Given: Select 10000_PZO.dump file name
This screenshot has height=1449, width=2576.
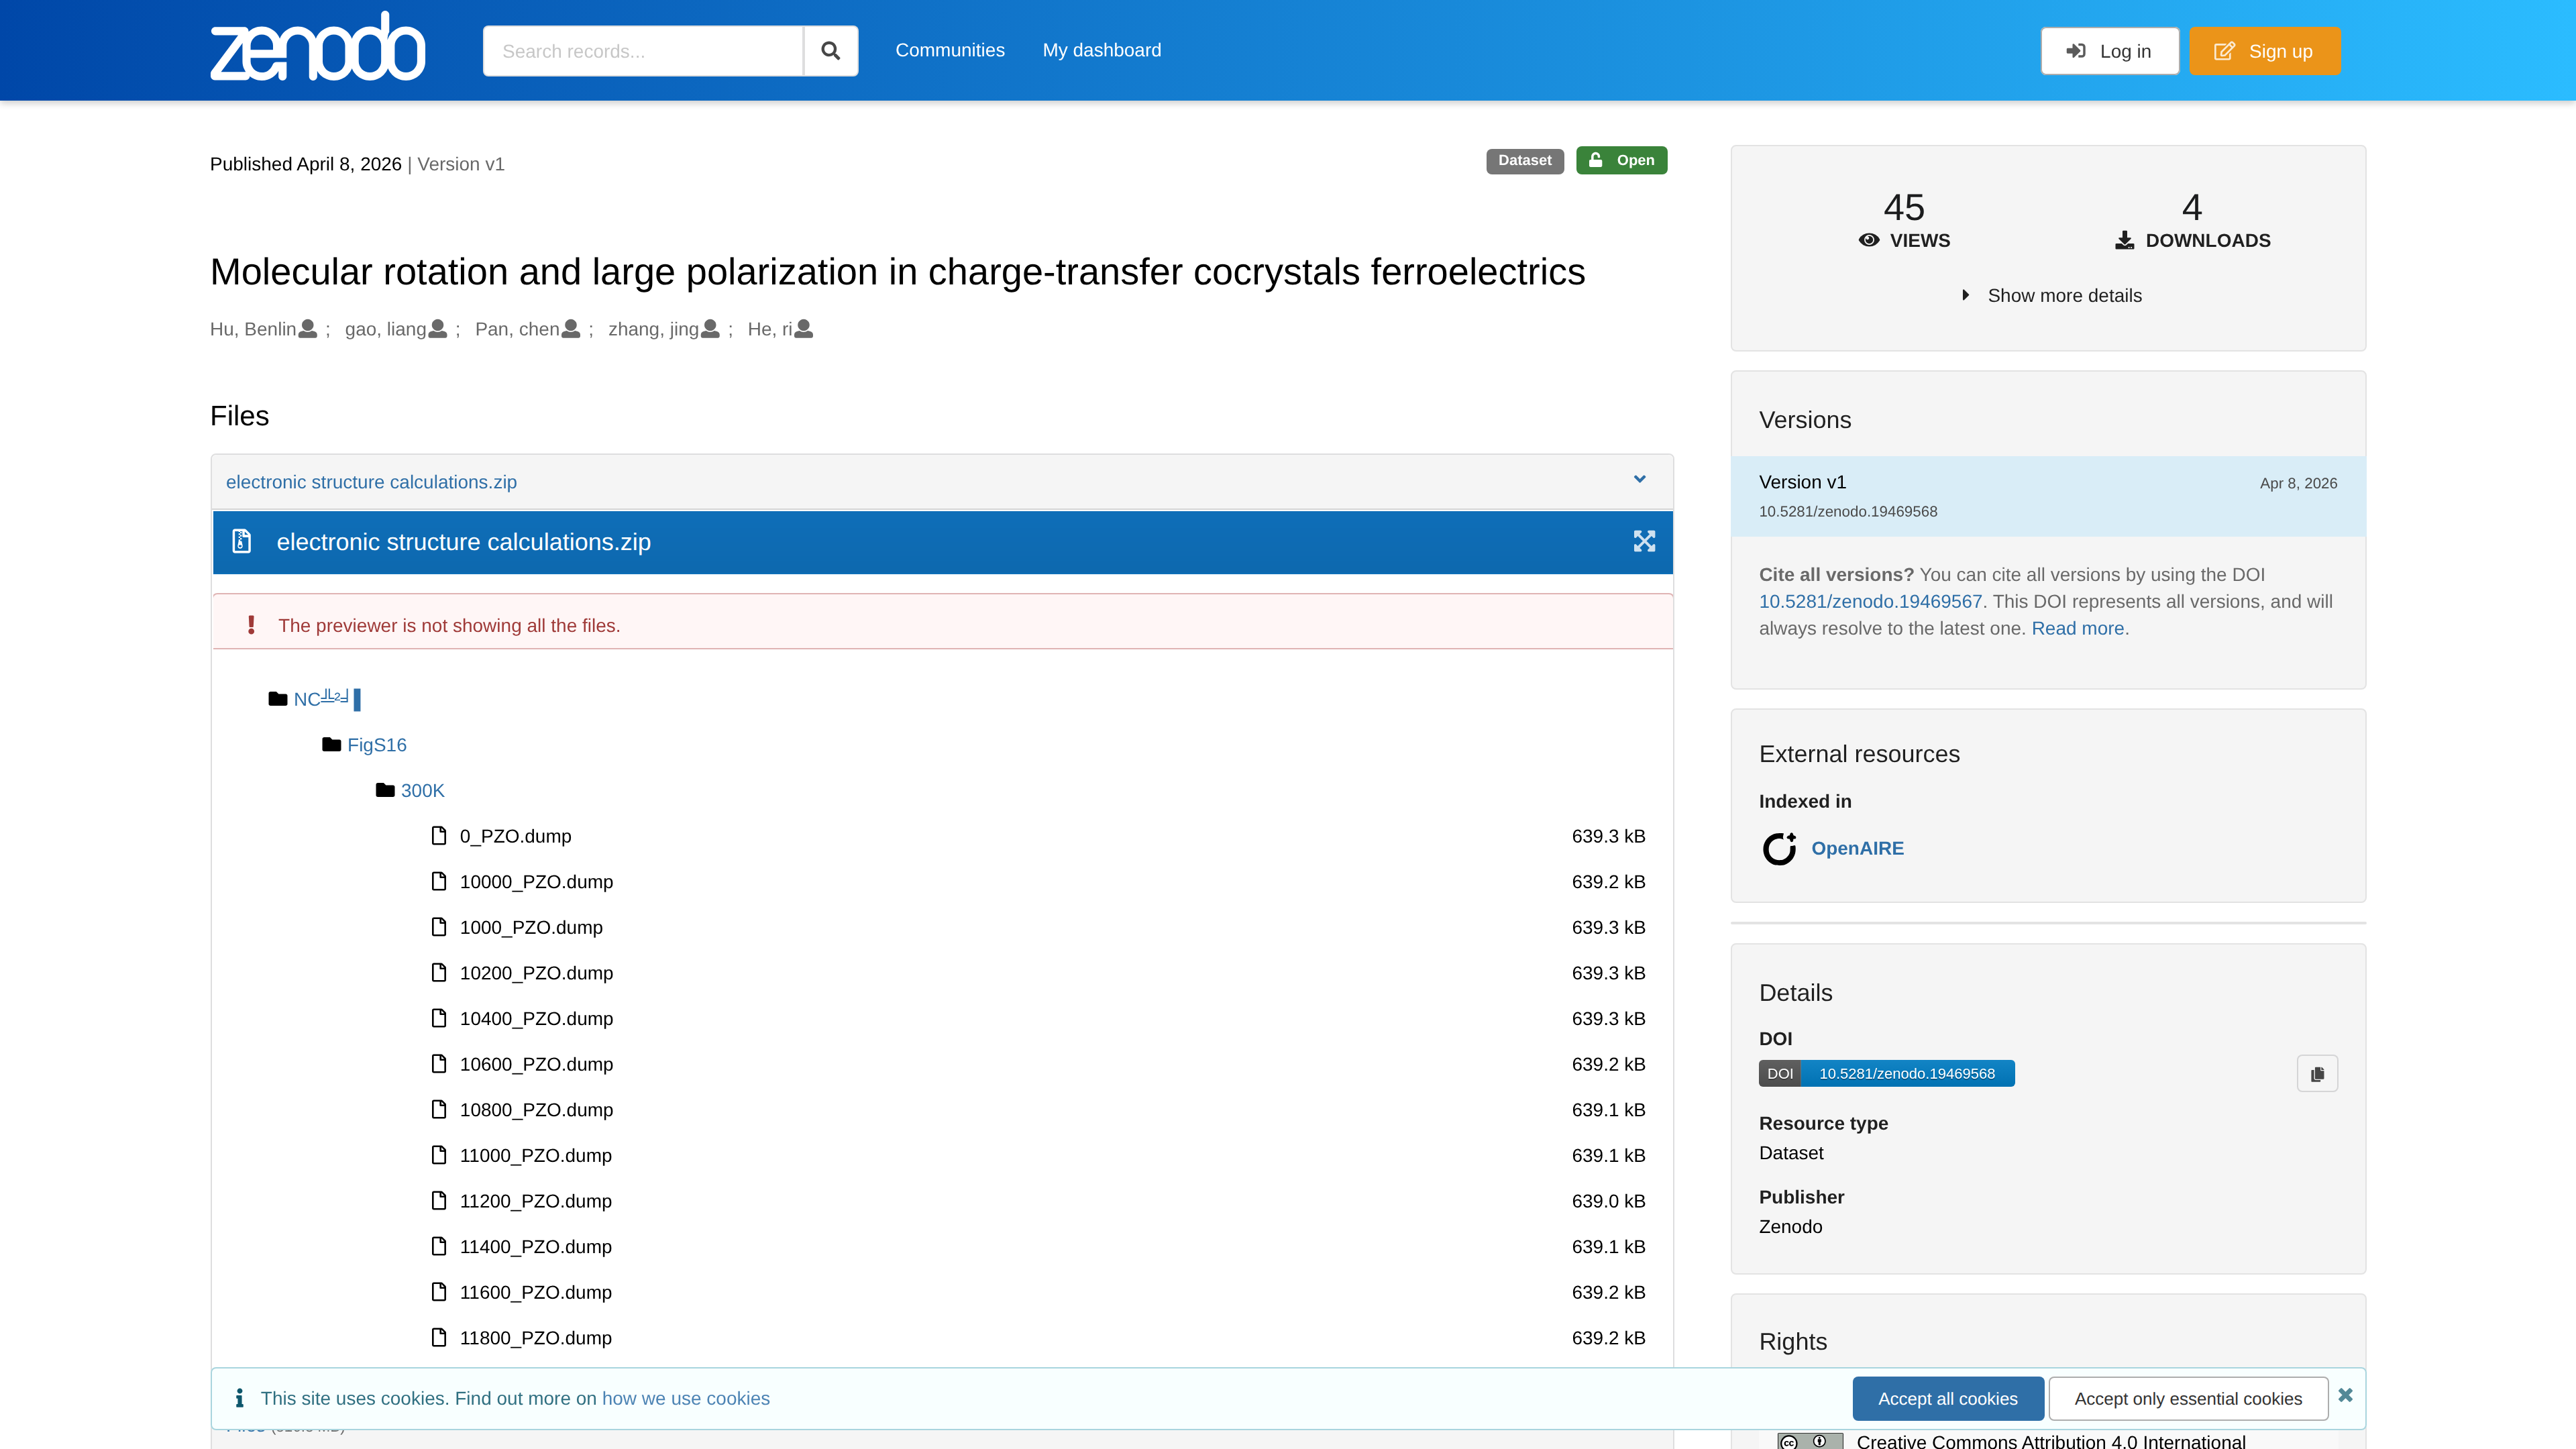Looking at the screenshot, I should (536, 881).
